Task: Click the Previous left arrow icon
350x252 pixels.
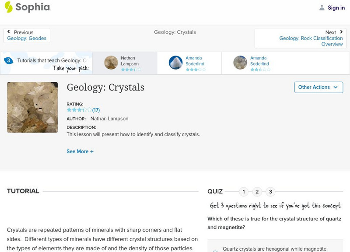Action: click(9, 32)
